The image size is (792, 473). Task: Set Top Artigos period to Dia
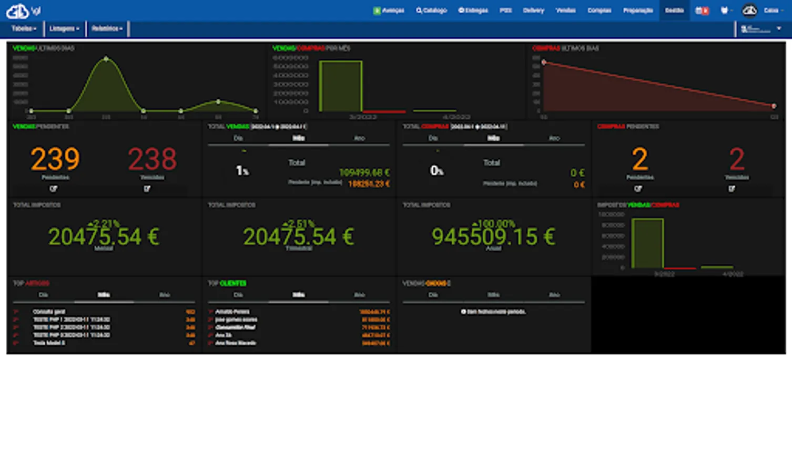pos(43,295)
